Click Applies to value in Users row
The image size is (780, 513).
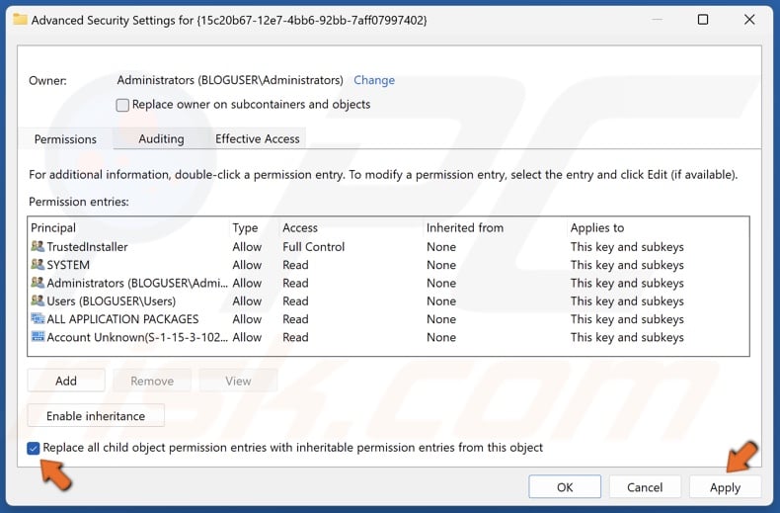point(627,300)
